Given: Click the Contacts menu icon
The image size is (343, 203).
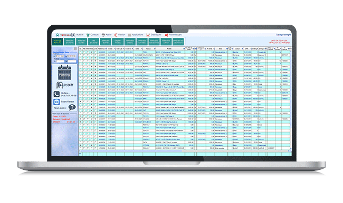Looking at the screenshot, I should click(88, 35).
